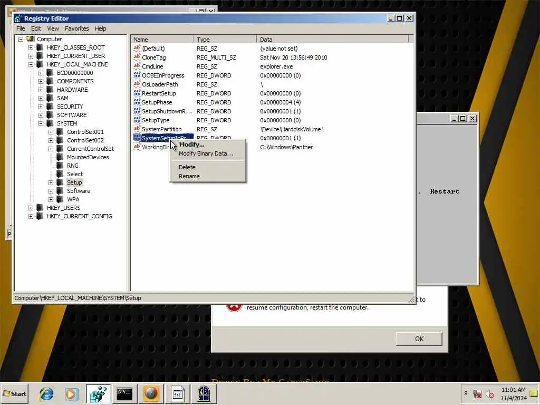This screenshot has width=540, height=405.
Task: Collapse the Computer root node
Action: pyautogui.click(x=21, y=39)
